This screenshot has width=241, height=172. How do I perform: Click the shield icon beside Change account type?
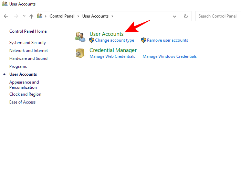pos(92,40)
